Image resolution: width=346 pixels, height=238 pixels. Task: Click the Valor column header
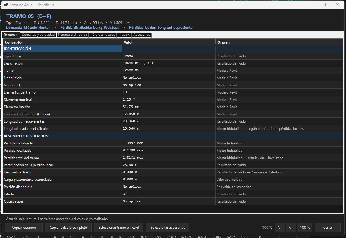point(169,42)
